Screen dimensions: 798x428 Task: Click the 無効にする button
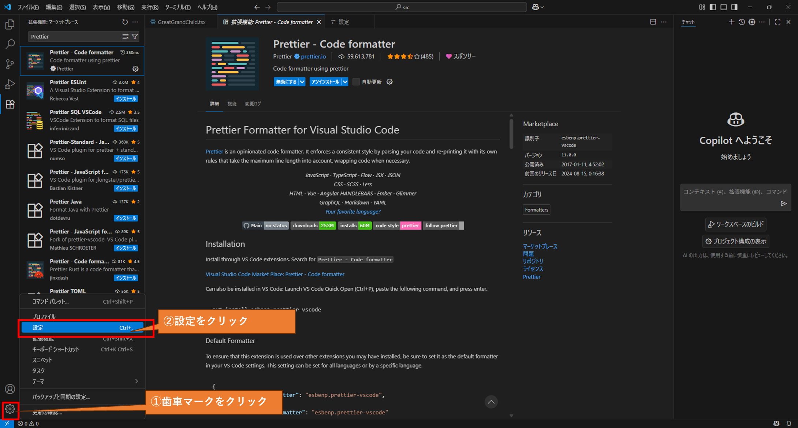(x=286, y=82)
